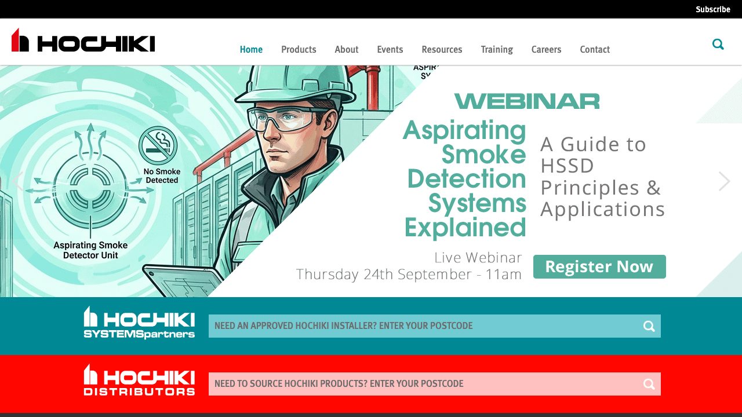Image resolution: width=742 pixels, height=417 pixels.
Task: Click the Subscribe link in top bar
Action: point(713,9)
